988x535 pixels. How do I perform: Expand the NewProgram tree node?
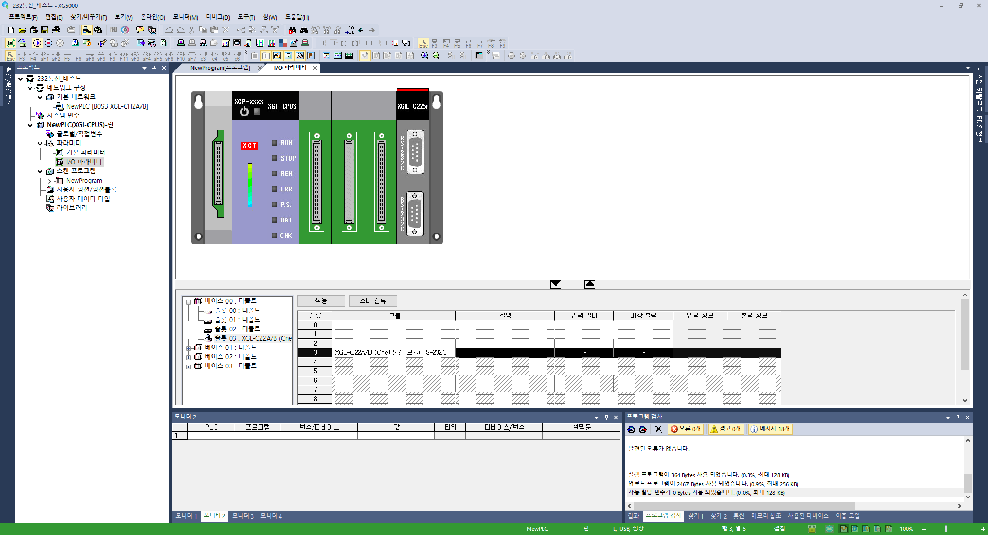[49, 181]
